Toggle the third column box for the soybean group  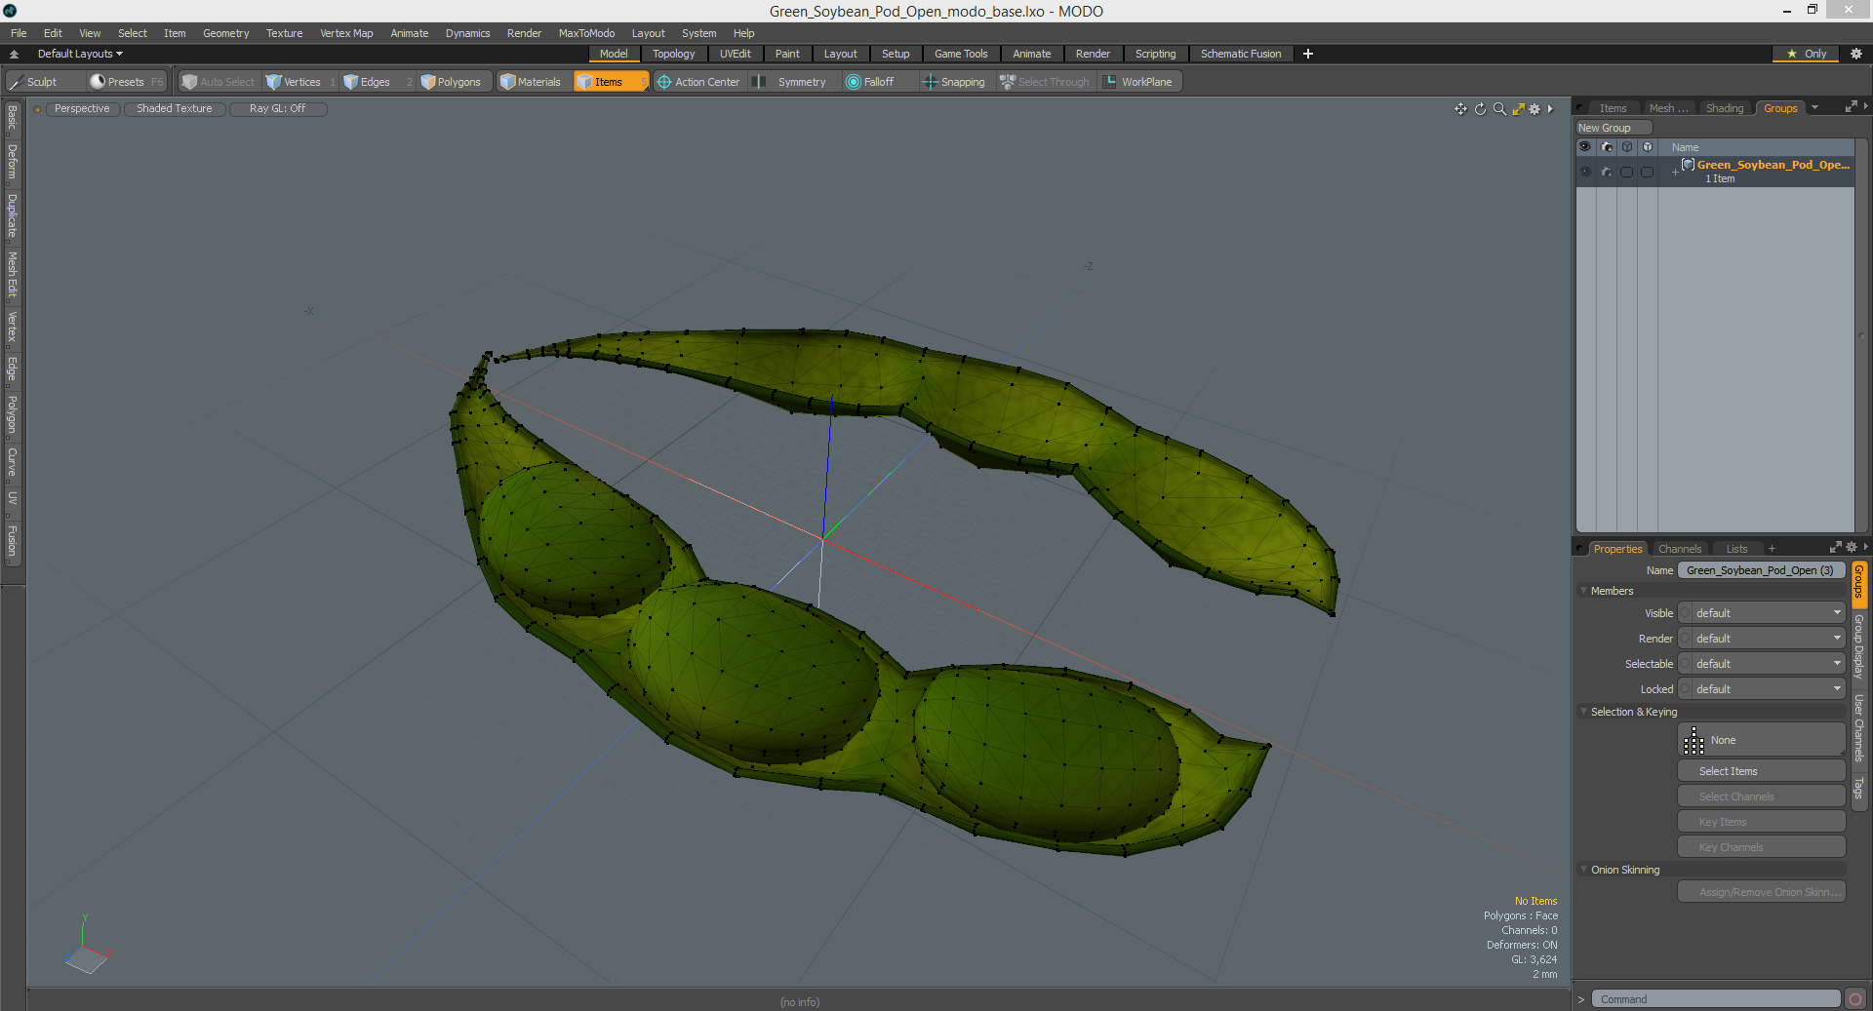pos(1626,172)
